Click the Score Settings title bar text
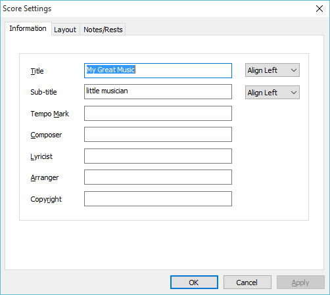The image size is (330, 295). click(27, 9)
